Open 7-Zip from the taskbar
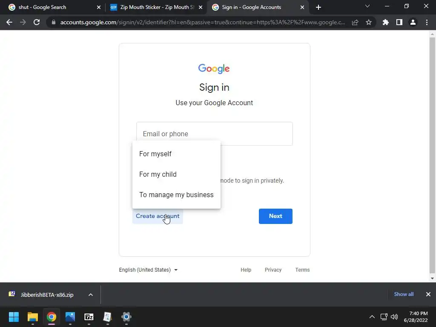This screenshot has height=327, width=436. pos(89,317)
